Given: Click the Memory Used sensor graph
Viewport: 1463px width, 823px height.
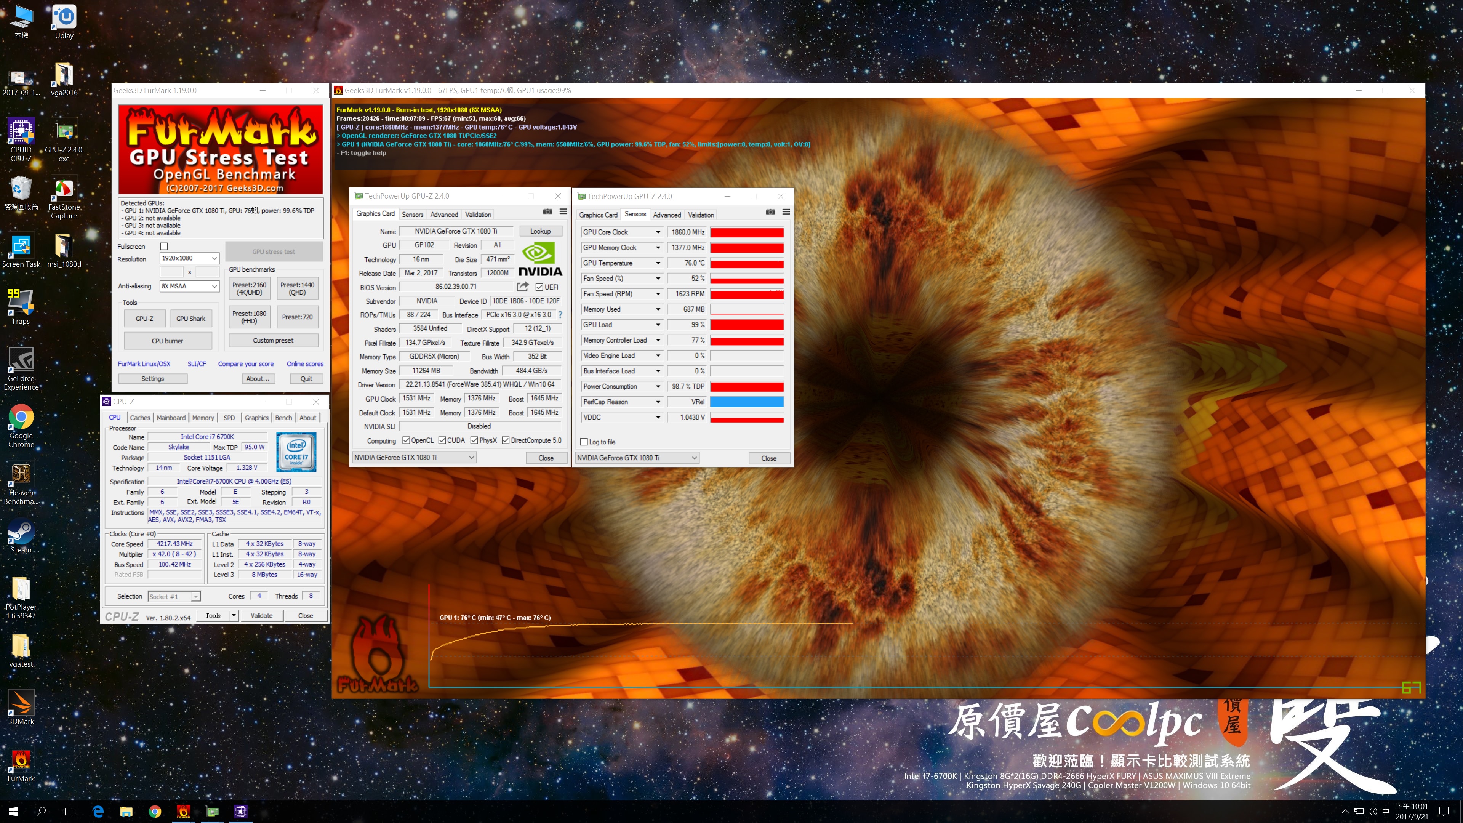Looking at the screenshot, I should [x=747, y=309].
